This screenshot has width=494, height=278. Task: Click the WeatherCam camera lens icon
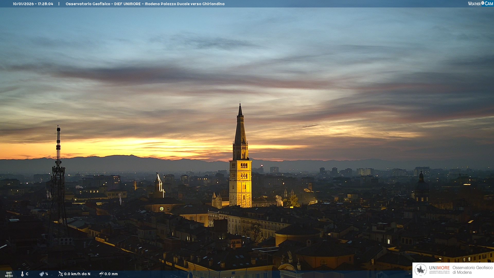tap(483, 3)
